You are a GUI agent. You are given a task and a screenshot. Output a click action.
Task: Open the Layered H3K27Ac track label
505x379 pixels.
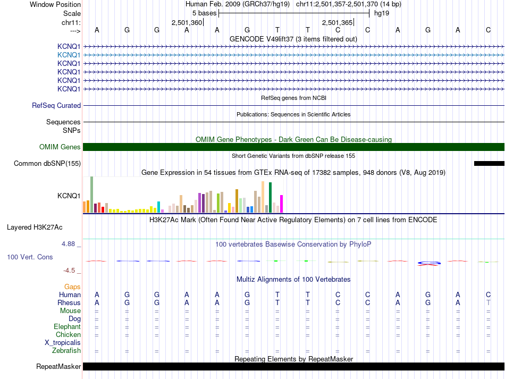35,228
